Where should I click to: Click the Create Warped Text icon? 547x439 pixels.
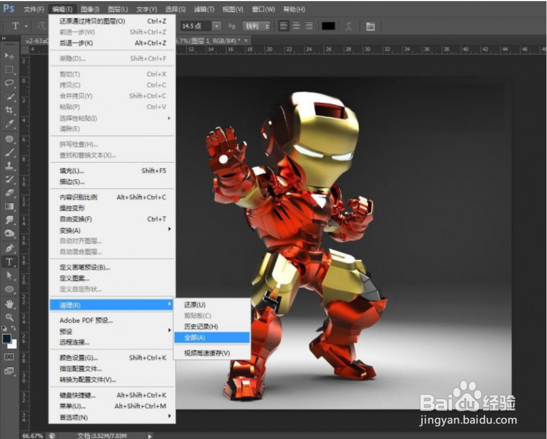tap(349, 26)
